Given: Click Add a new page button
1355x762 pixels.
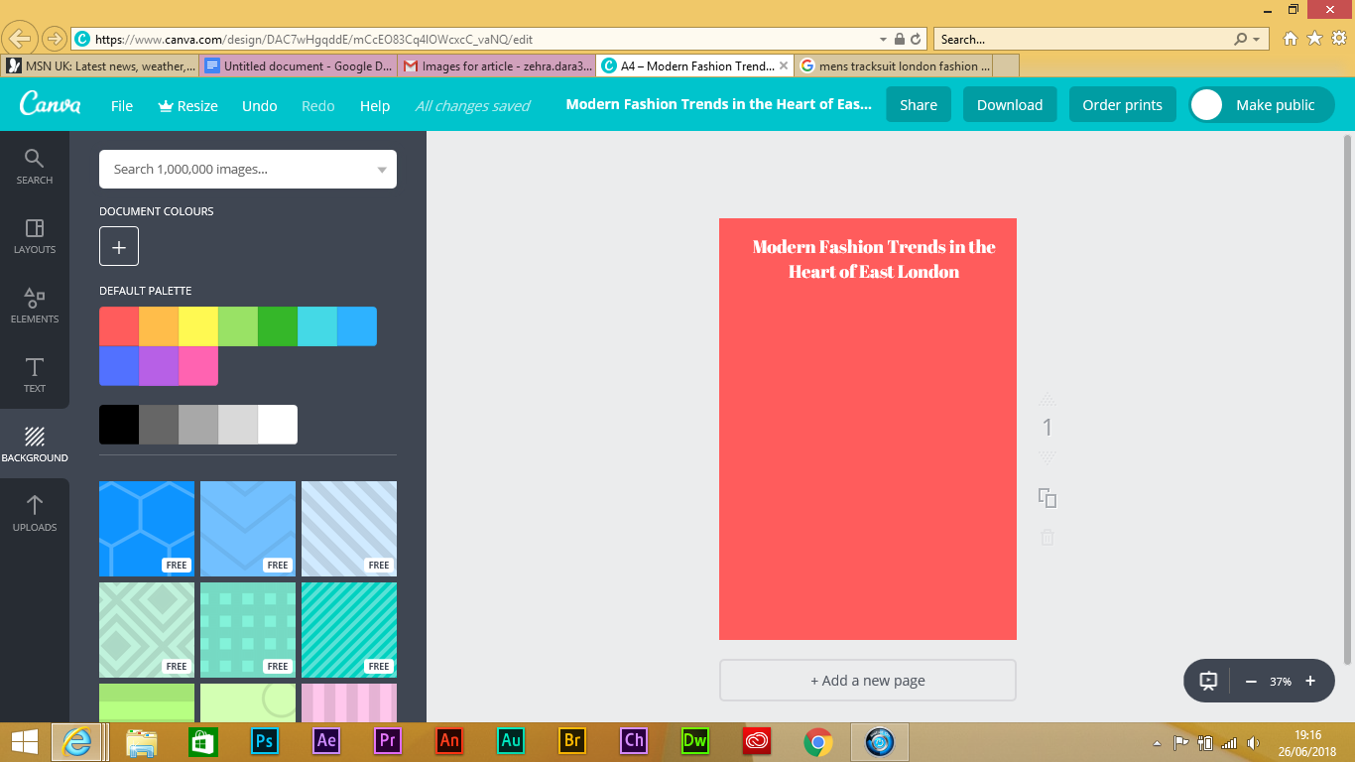Looking at the screenshot, I should tap(868, 681).
